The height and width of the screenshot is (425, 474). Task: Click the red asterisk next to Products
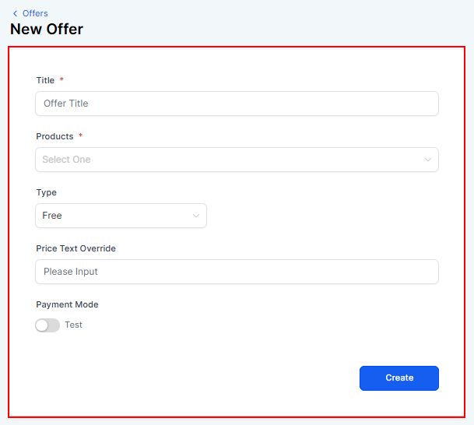coord(80,136)
